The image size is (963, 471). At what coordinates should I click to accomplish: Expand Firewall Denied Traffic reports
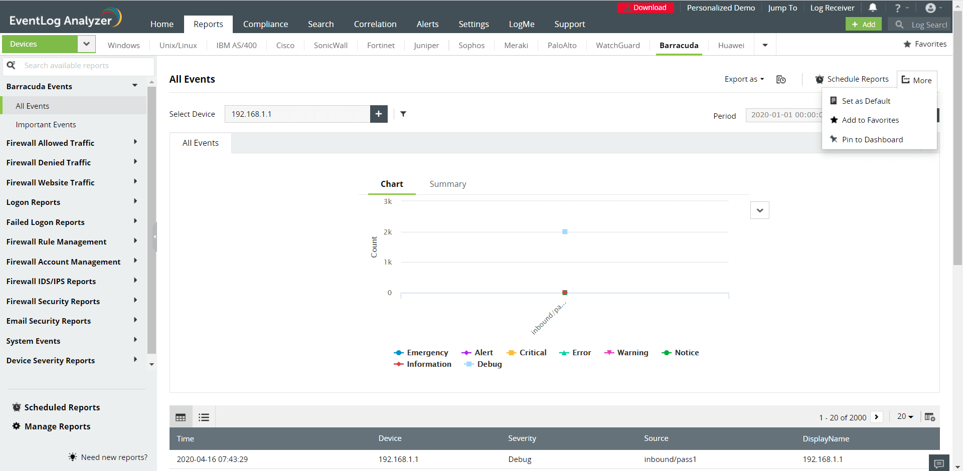click(x=135, y=162)
